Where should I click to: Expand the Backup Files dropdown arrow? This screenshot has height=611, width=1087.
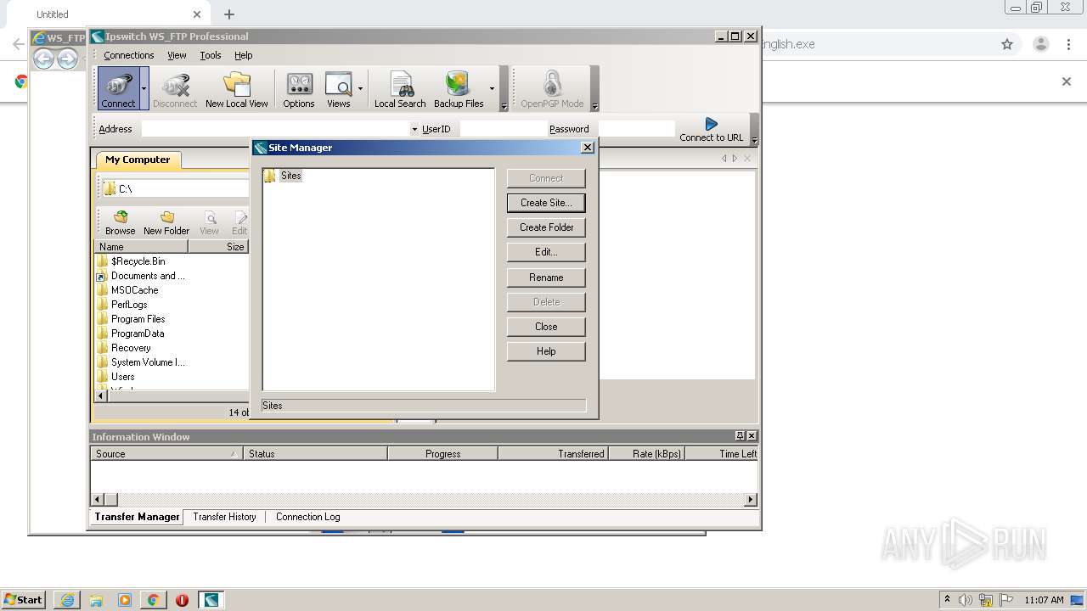[492, 88]
